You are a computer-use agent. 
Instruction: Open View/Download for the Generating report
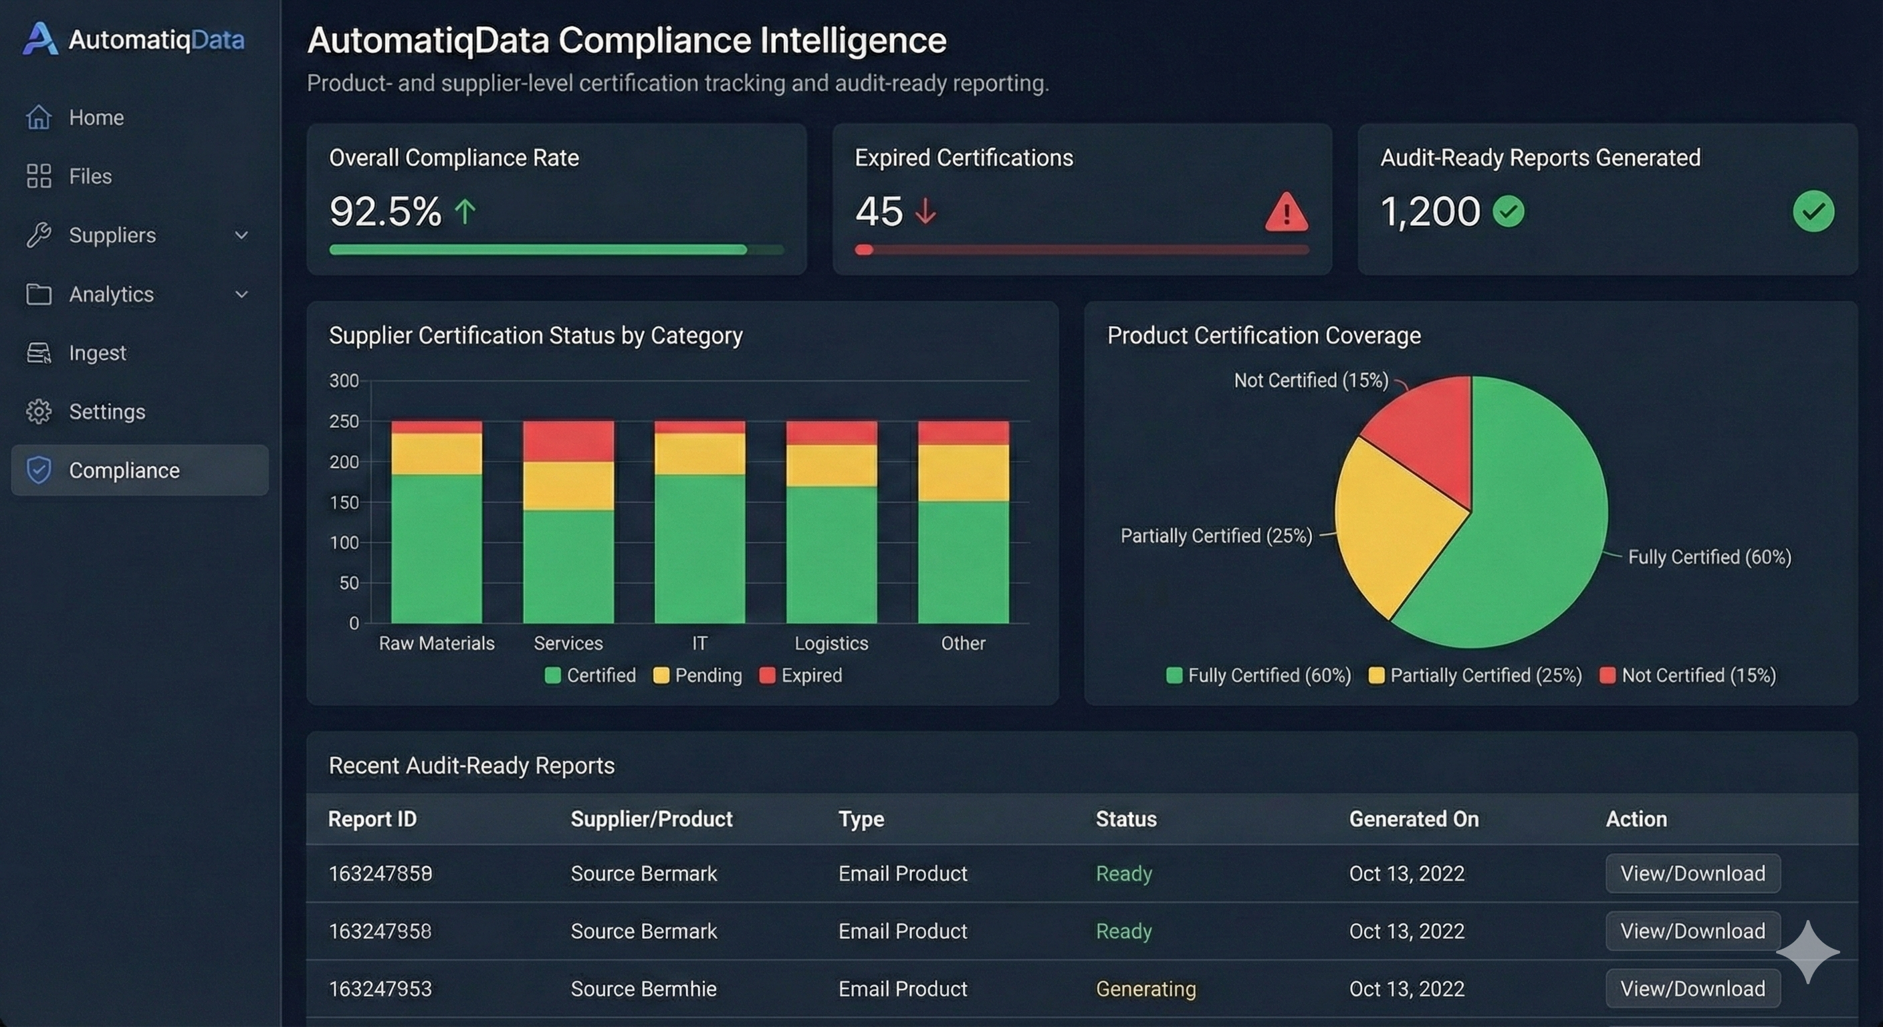pos(1692,988)
